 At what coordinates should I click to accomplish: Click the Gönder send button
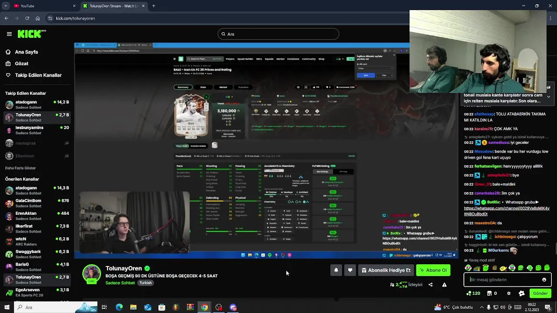(540, 293)
